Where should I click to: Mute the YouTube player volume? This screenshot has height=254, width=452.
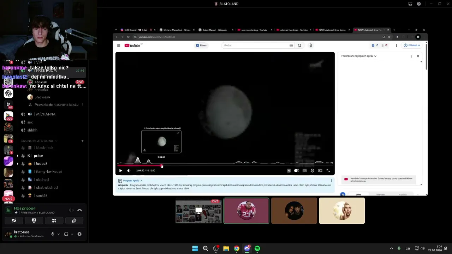[x=129, y=171]
